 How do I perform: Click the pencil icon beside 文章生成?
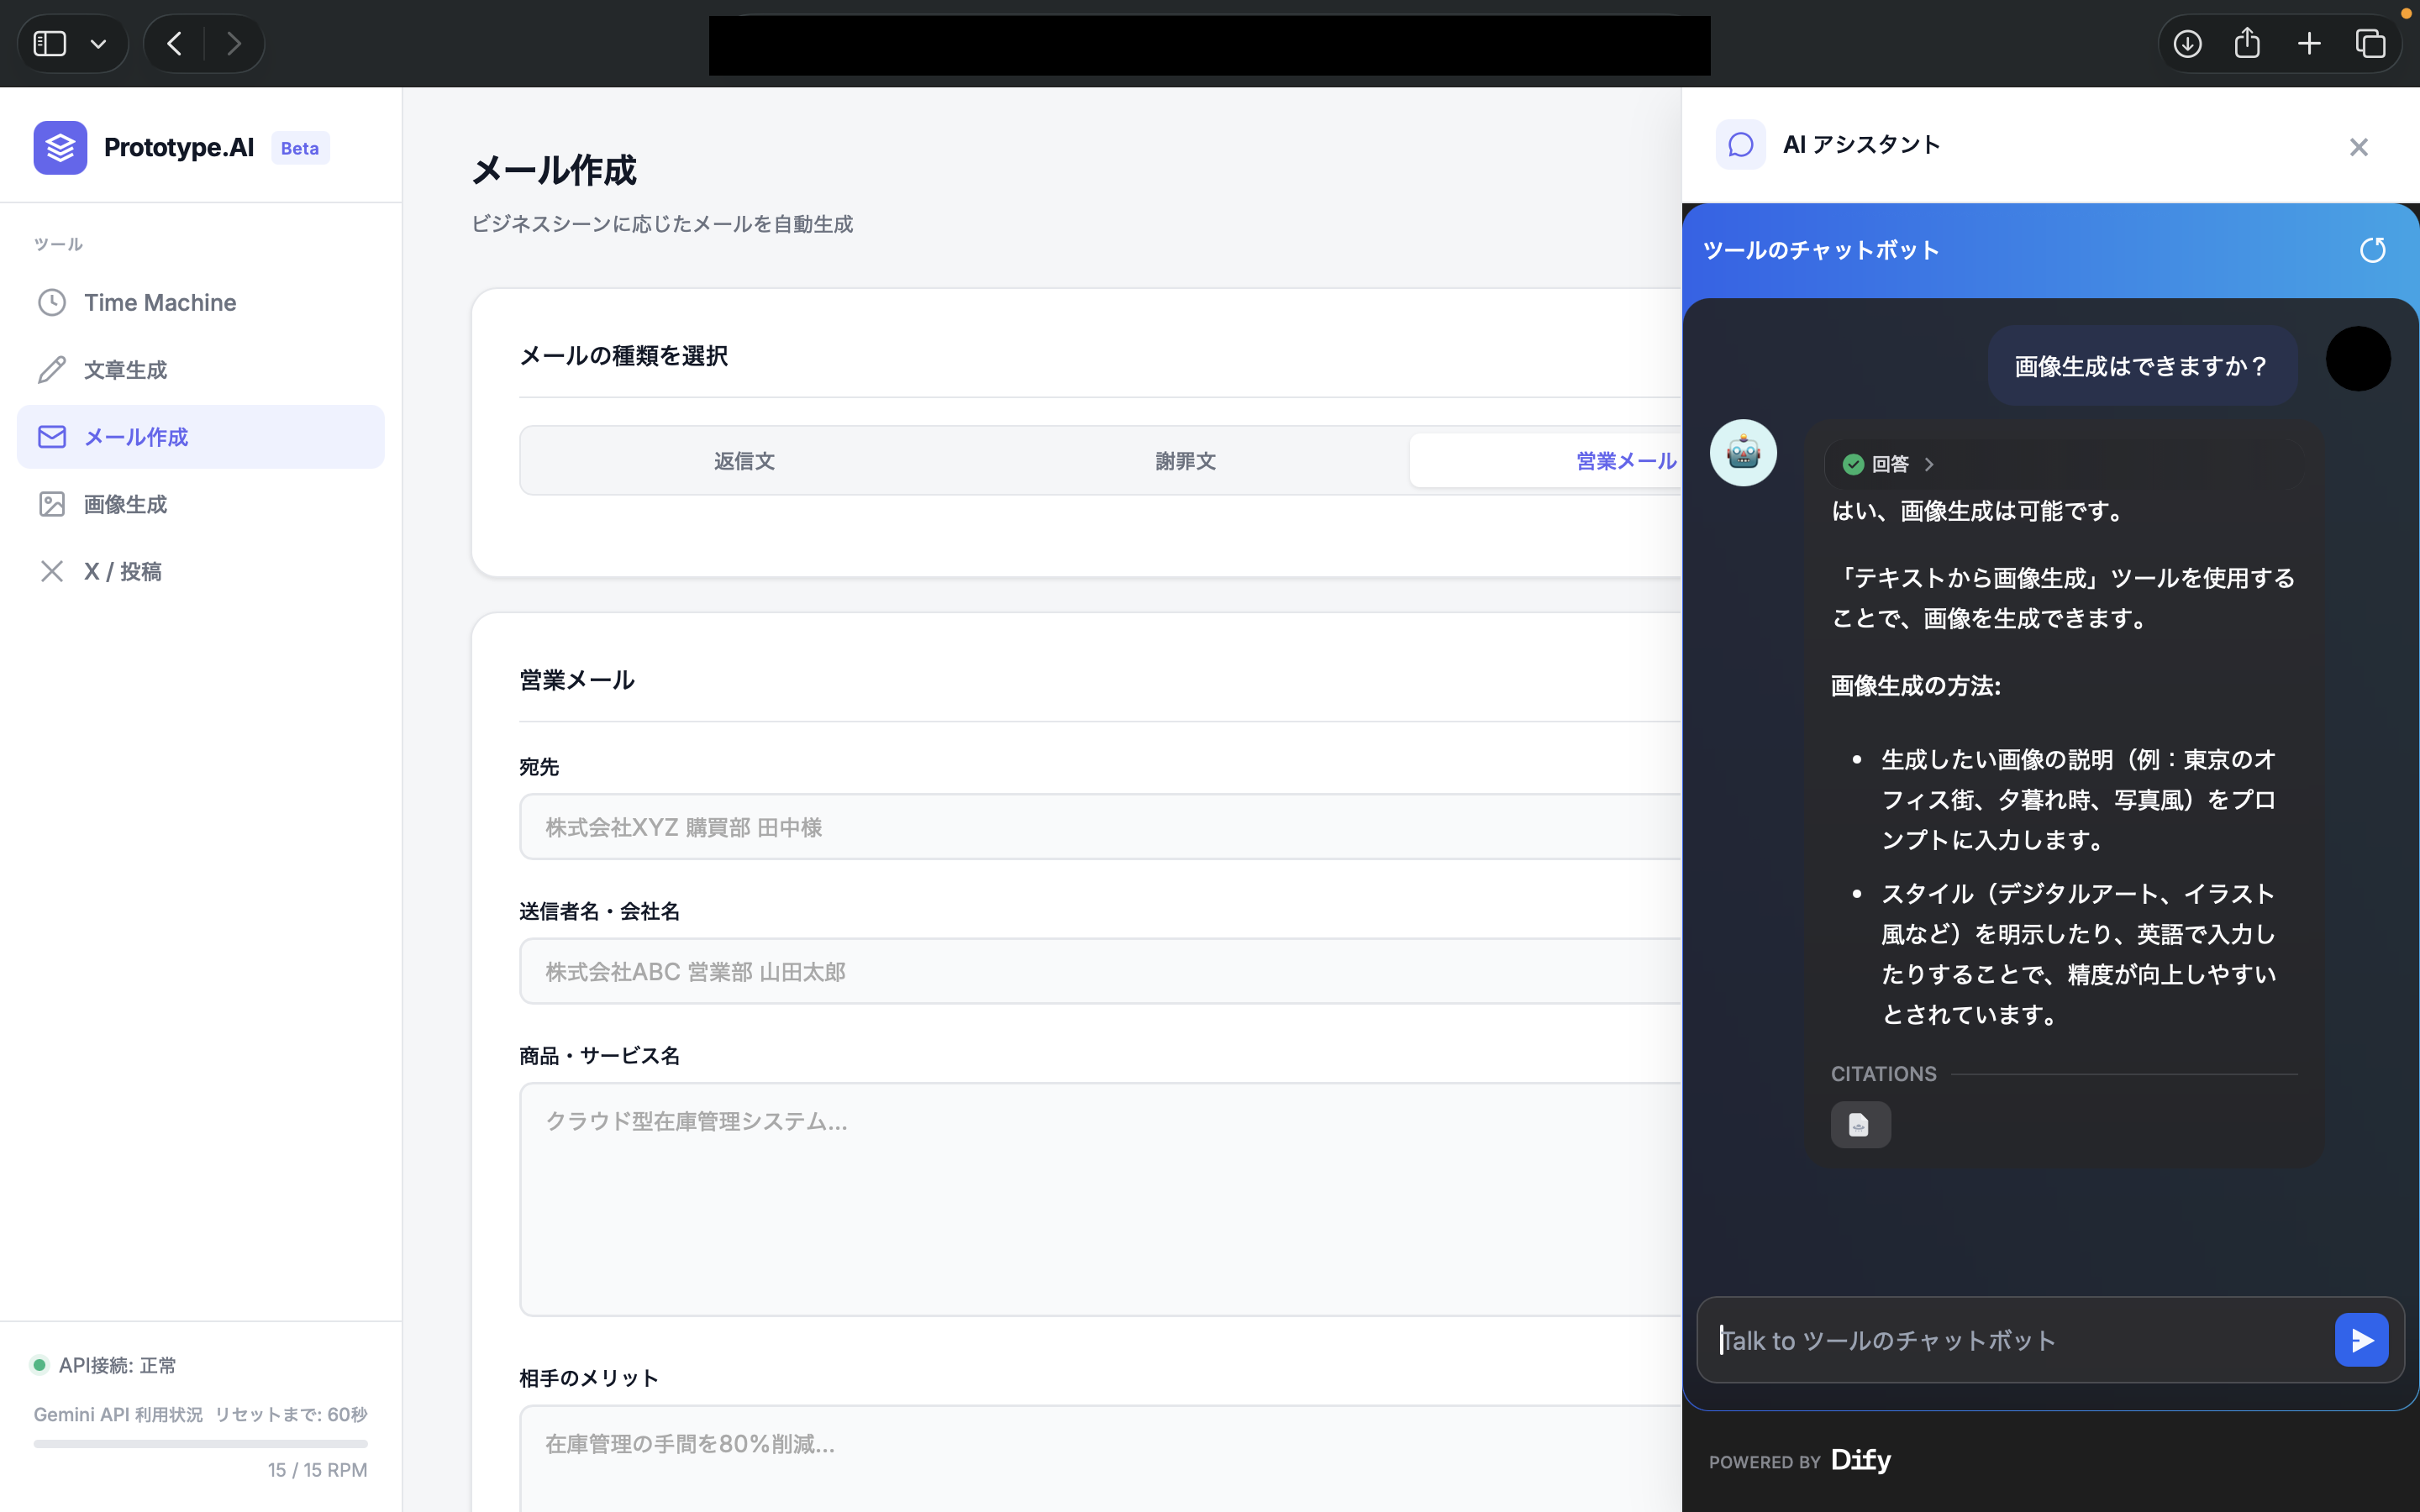pyautogui.click(x=52, y=369)
